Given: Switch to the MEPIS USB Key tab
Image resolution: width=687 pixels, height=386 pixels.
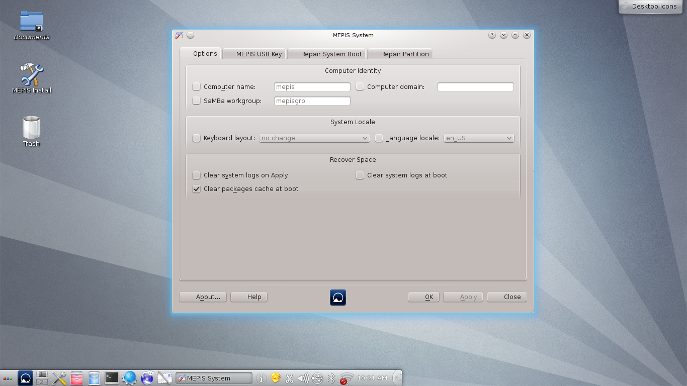Looking at the screenshot, I should [x=254, y=54].
